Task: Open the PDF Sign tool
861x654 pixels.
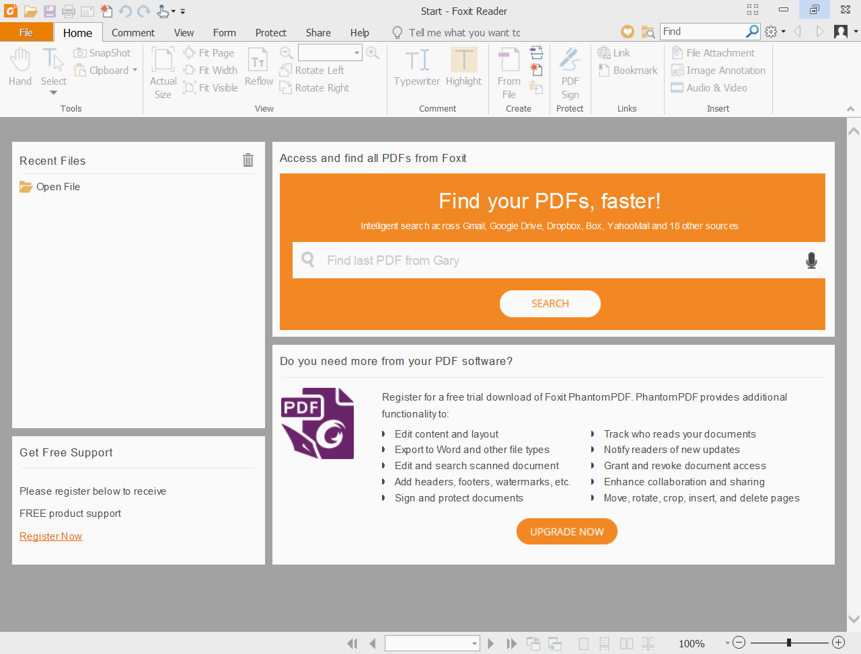Action: tap(570, 73)
